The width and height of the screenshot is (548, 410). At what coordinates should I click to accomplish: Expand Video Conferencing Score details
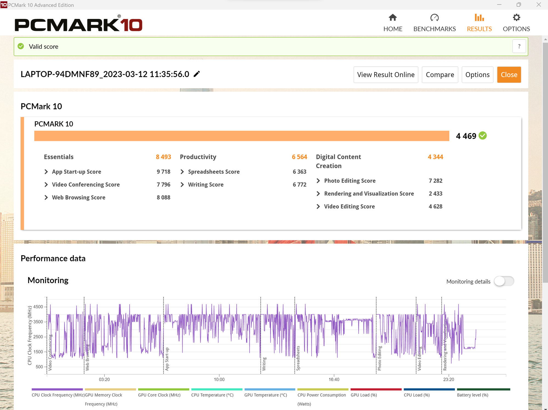point(46,184)
